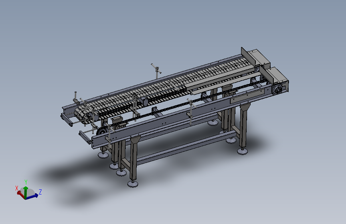Select the rectangular cover plate on the front side rail

point(247,96)
